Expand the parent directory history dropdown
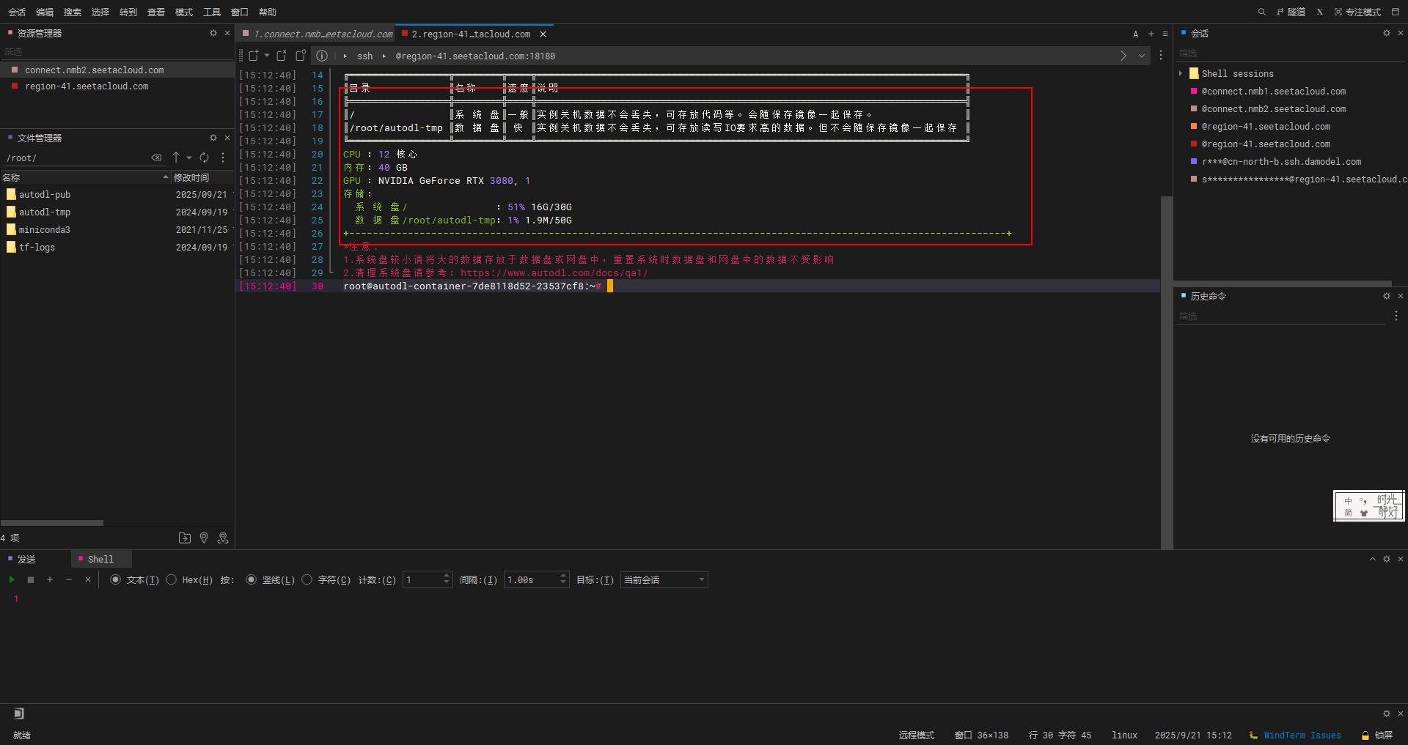The height and width of the screenshot is (745, 1408). coord(189,157)
